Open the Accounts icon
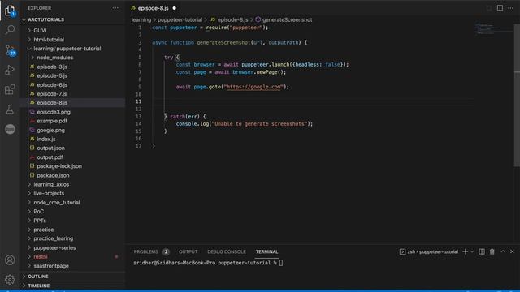 tap(10, 260)
